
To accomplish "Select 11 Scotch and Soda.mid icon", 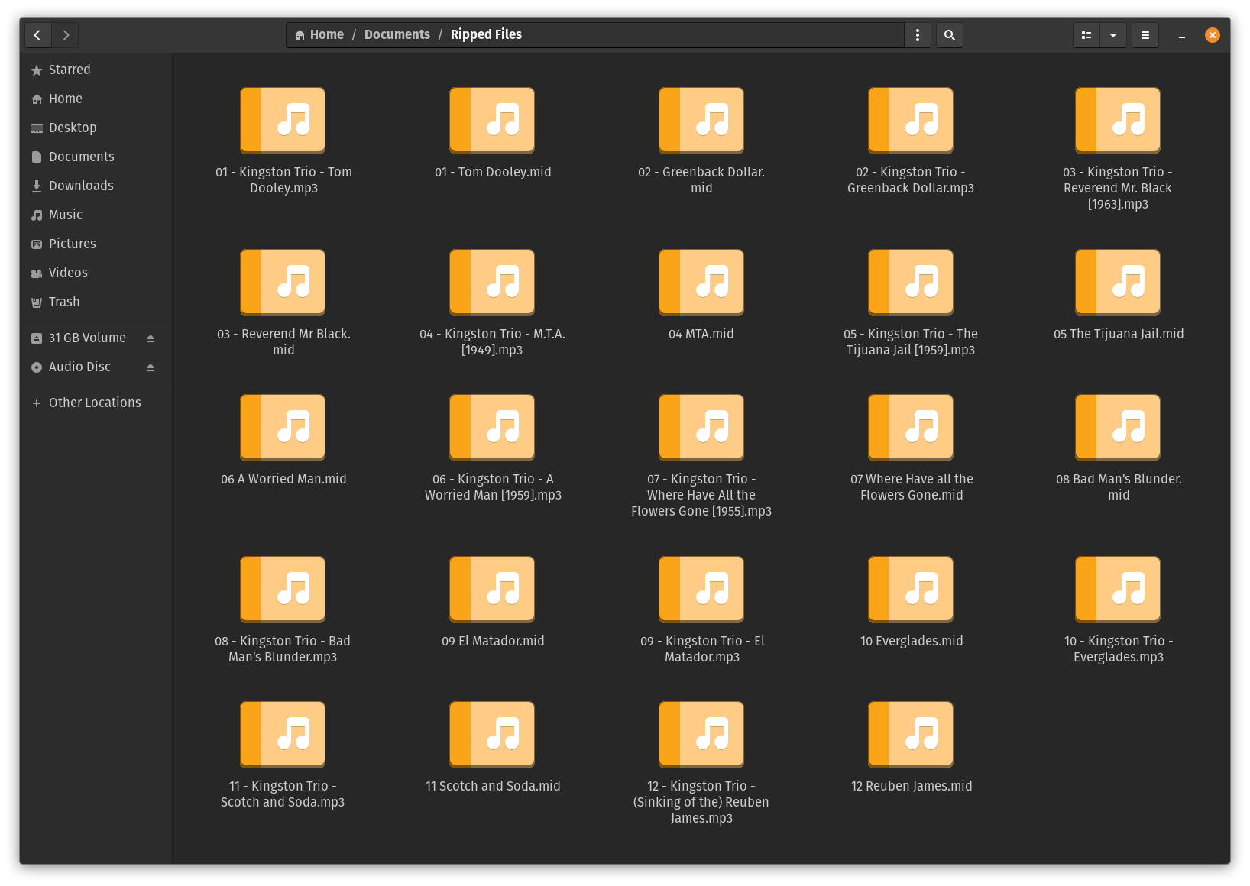I will 492,735.
